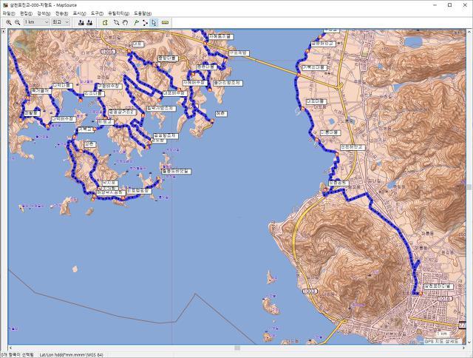Click the GPS 지도 상세도 map label
The height and width of the screenshot is (358, 473).
(442, 341)
